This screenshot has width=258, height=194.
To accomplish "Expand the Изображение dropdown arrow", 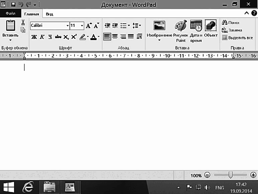I will click(x=159, y=40).
